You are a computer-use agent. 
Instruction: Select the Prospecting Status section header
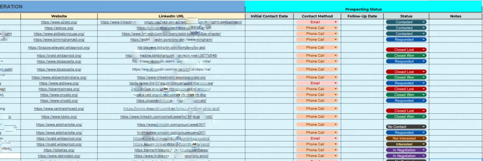click(x=364, y=9)
